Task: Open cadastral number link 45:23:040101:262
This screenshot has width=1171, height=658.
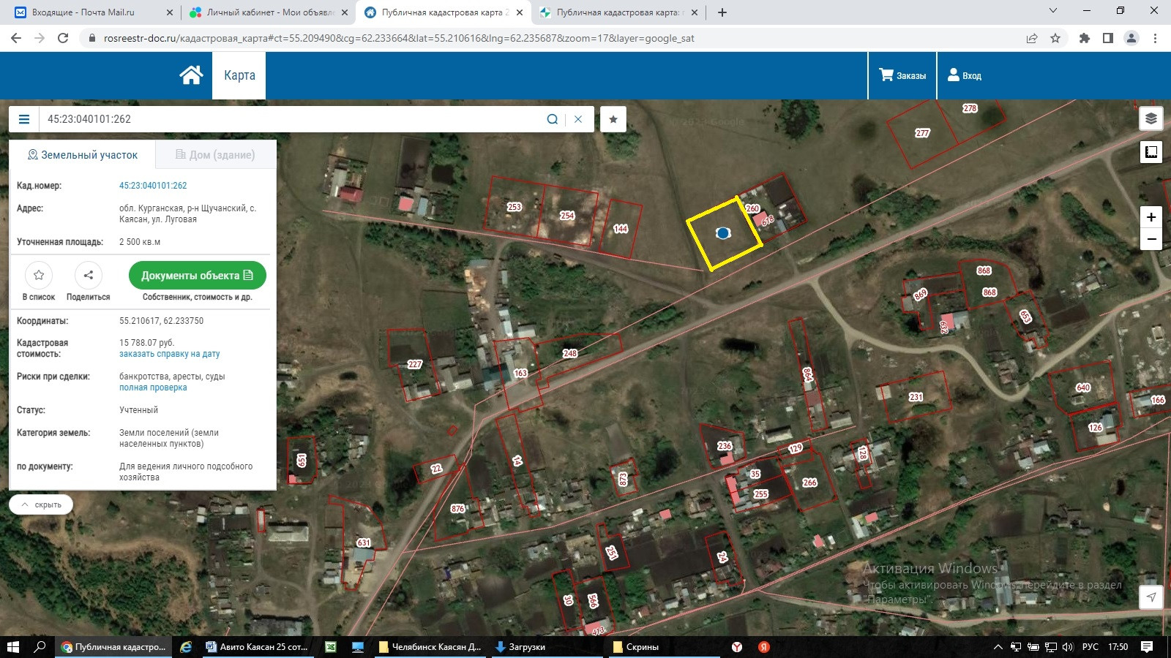Action: [153, 186]
